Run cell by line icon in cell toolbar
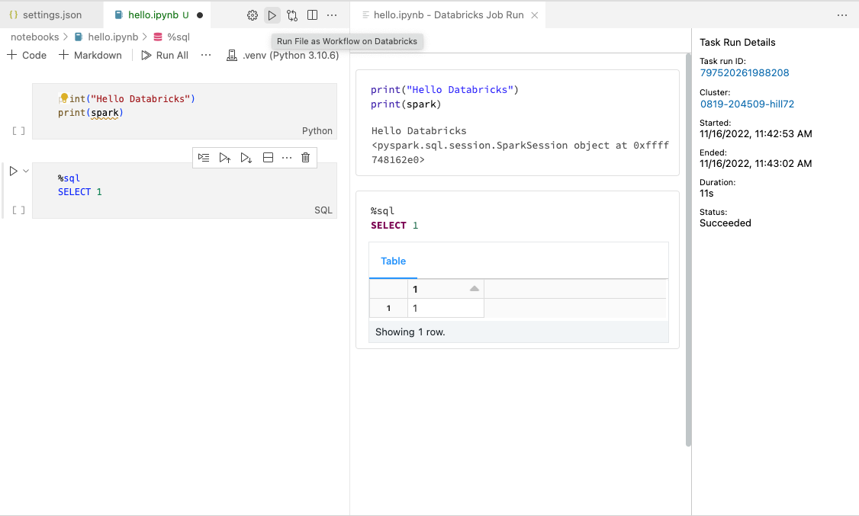Screen dimensions: 859x516 [204, 158]
